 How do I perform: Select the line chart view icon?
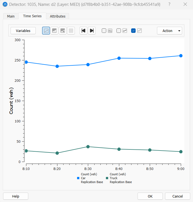coord(46,31)
